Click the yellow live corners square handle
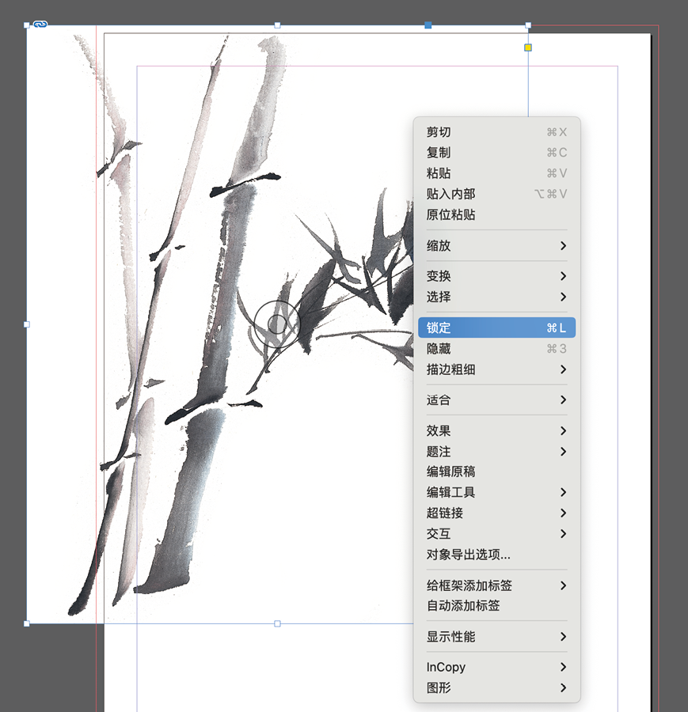The width and height of the screenshot is (688, 712). [528, 47]
